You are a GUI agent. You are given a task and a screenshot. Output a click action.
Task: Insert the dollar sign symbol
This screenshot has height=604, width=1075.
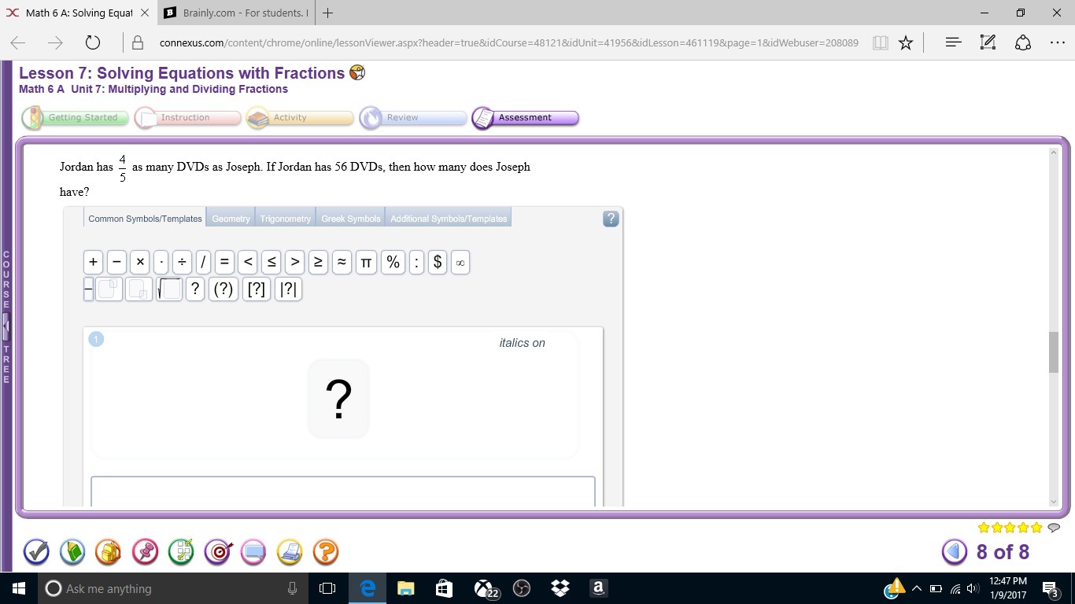pos(438,262)
